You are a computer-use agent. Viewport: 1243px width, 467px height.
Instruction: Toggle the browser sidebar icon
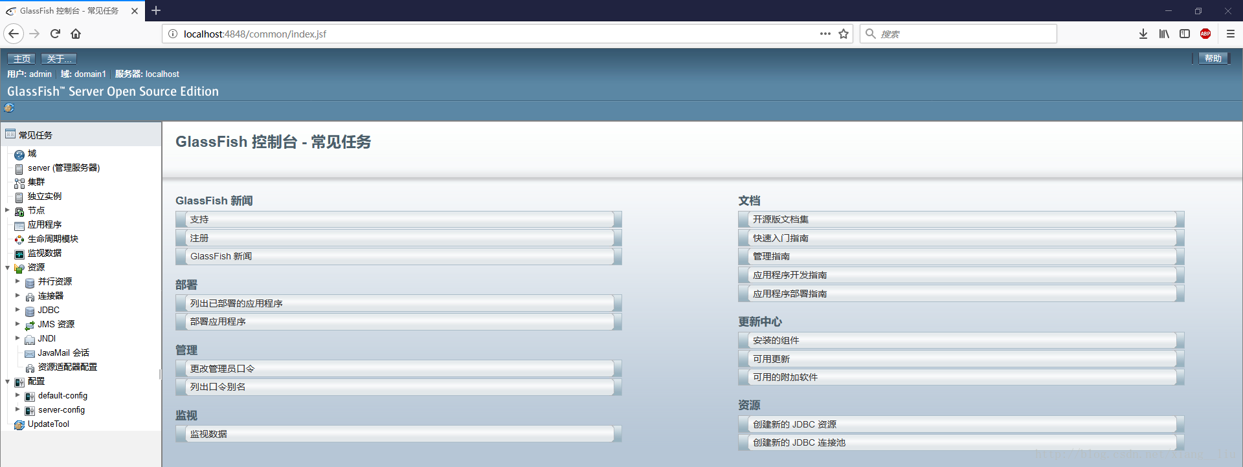click(1185, 34)
